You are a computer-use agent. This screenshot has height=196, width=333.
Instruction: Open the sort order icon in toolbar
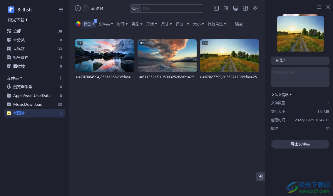[226, 8]
